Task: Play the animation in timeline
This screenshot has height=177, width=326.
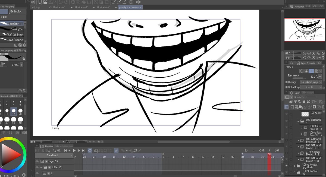Action: pyautogui.click(x=74, y=150)
